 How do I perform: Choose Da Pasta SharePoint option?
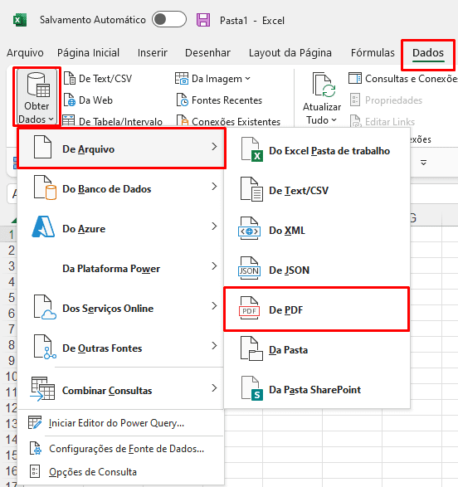point(317,389)
